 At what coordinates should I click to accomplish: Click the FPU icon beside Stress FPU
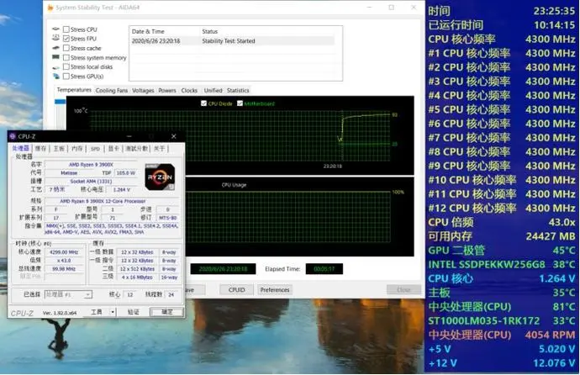(x=55, y=38)
